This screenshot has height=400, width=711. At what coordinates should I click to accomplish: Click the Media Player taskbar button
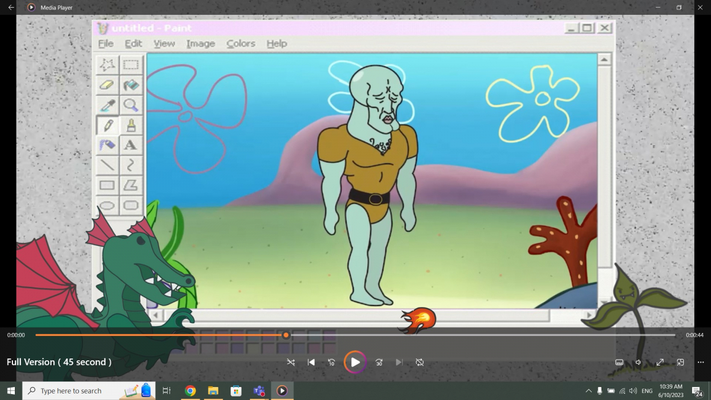[x=282, y=391]
